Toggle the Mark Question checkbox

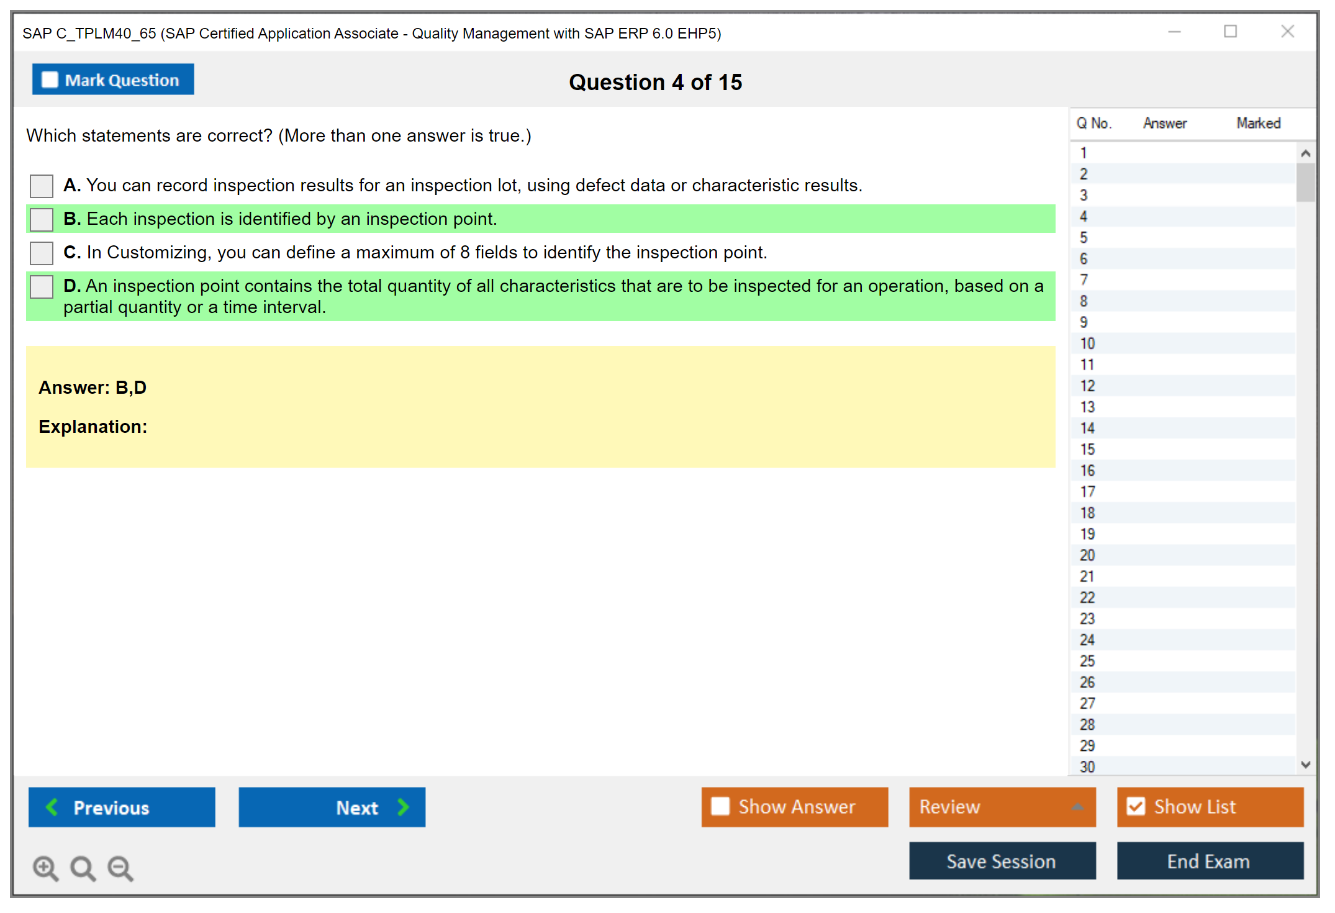click(x=50, y=80)
